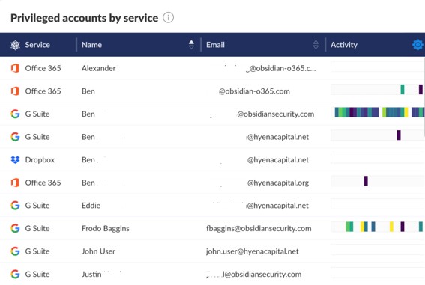Click the info icon beside the title
Screen dimensions: 425x285
click(x=168, y=18)
